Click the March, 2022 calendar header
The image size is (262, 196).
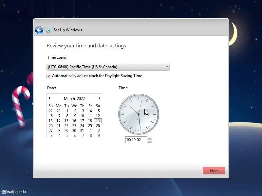(x=74, y=99)
